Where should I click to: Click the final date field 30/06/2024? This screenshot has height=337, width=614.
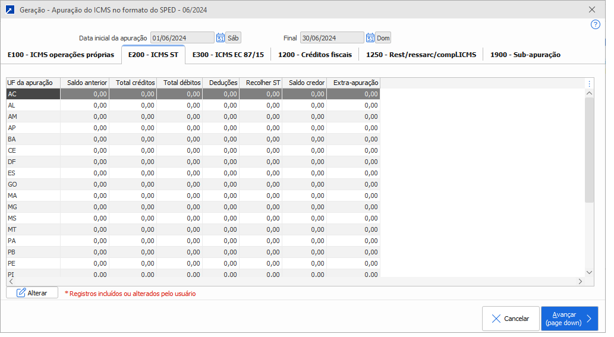[x=332, y=38]
